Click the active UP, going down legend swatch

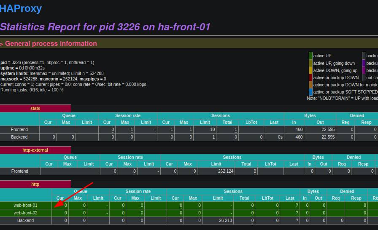pyautogui.click(x=310, y=63)
